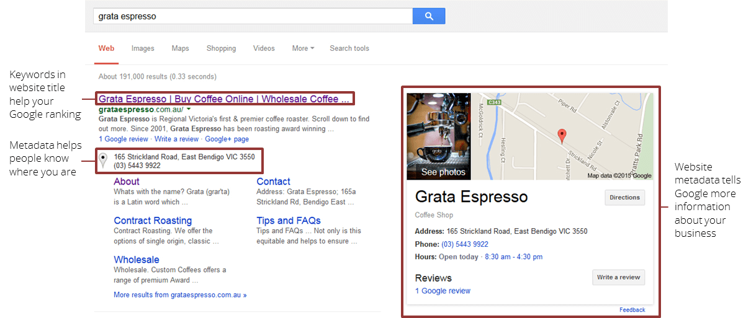The width and height of the screenshot is (751, 318).
Task: Click the blue magnifier search button
Action: coord(429,16)
